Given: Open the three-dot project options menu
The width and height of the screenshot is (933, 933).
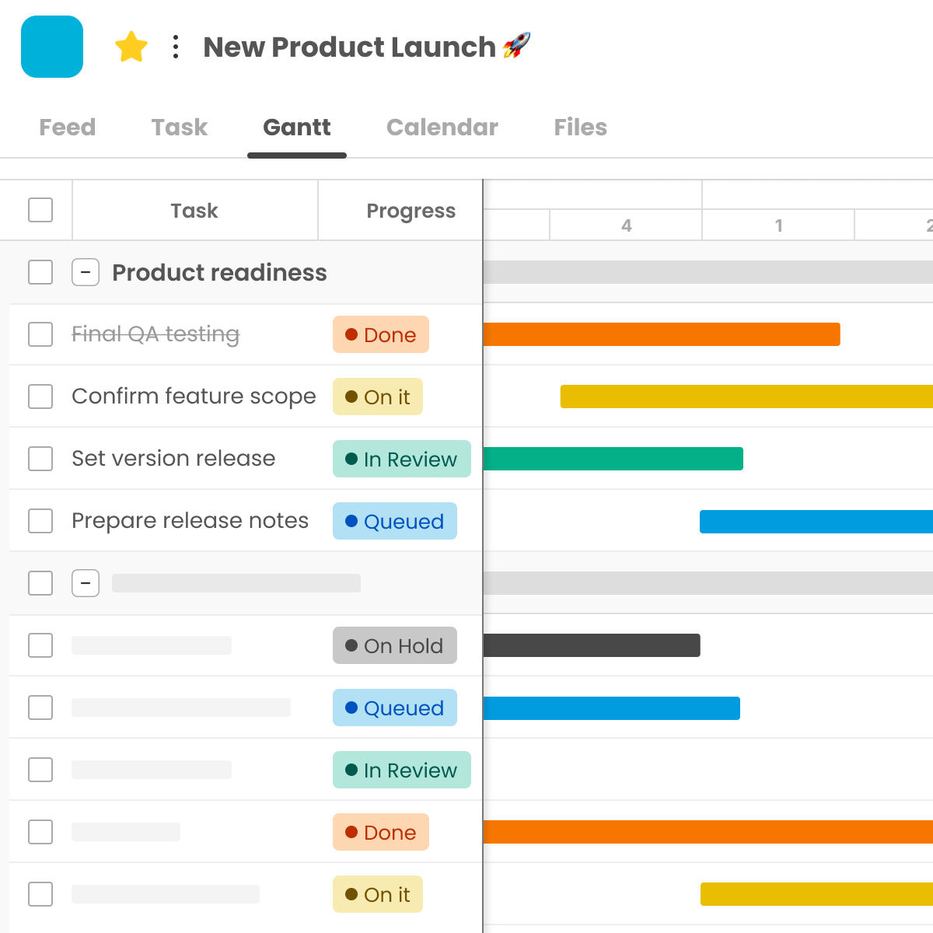Looking at the screenshot, I should tap(175, 47).
